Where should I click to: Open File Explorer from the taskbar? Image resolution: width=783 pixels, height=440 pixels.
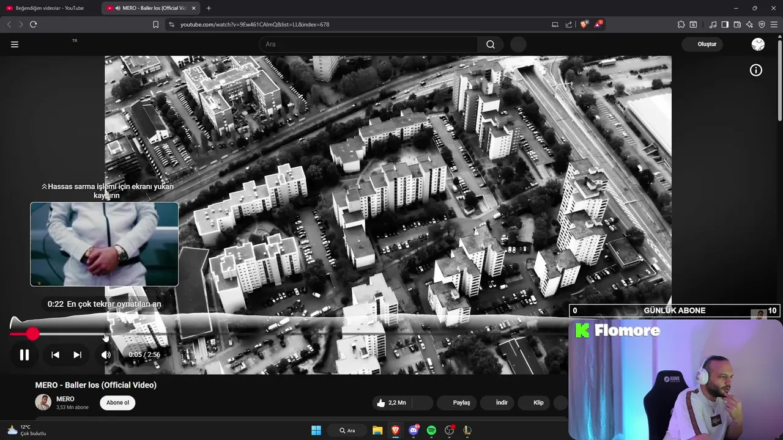(x=377, y=430)
